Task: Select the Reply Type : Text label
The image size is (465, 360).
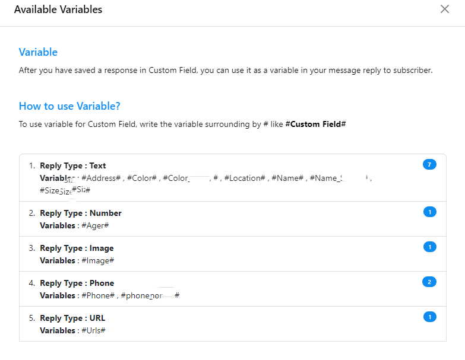Action: click(72, 165)
